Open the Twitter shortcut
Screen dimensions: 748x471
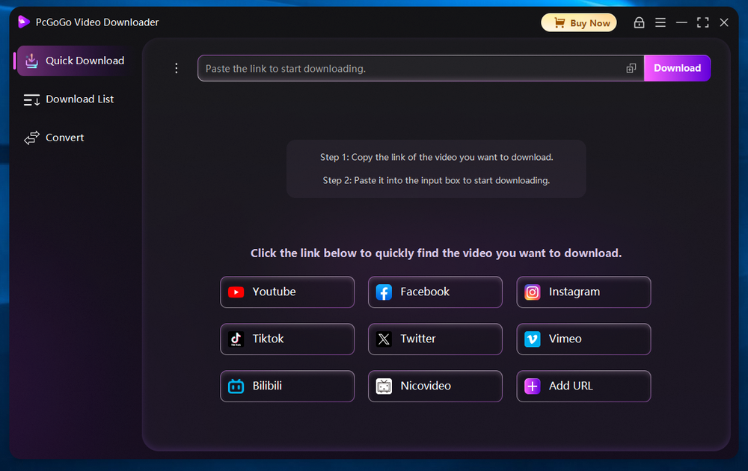(435, 339)
